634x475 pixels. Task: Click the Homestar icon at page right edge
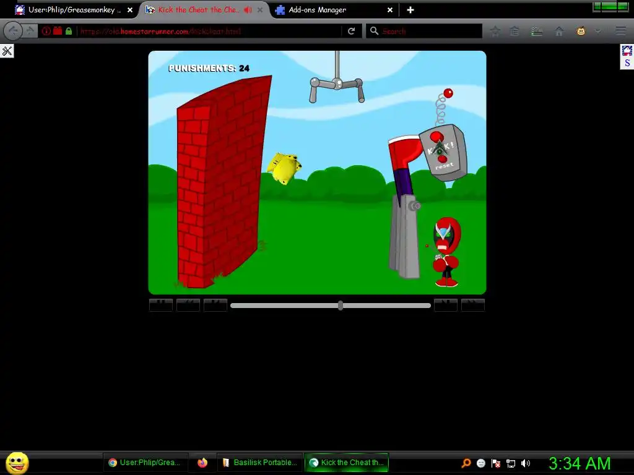(627, 51)
